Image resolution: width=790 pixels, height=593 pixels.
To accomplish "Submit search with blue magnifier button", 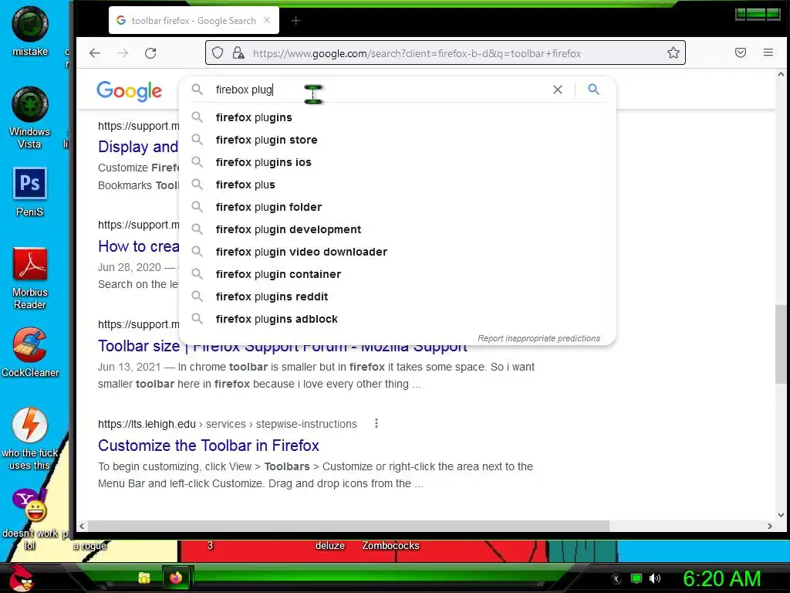I will 593,90.
